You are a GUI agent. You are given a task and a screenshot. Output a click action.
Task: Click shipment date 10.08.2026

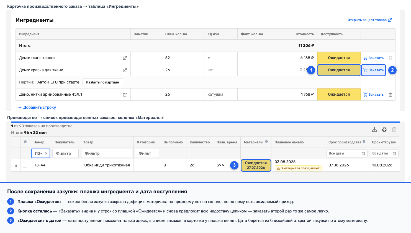tap(382, 165)
